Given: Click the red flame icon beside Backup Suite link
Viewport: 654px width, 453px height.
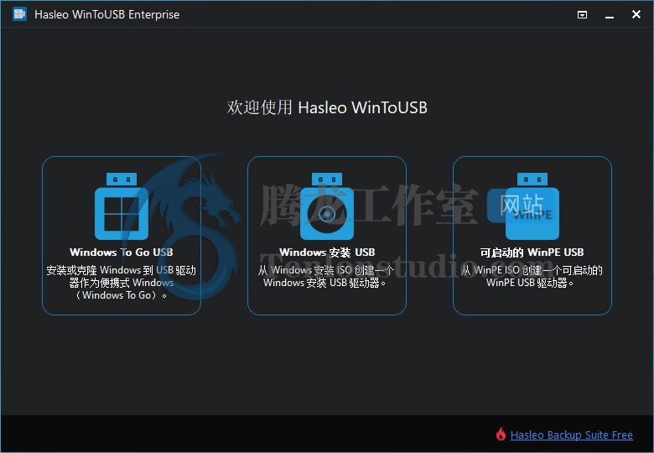Looking at the screenshot, I should [x=501, y=435].
